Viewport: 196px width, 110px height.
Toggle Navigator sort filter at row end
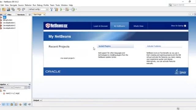pyautogui.click(x=29, y=87)
